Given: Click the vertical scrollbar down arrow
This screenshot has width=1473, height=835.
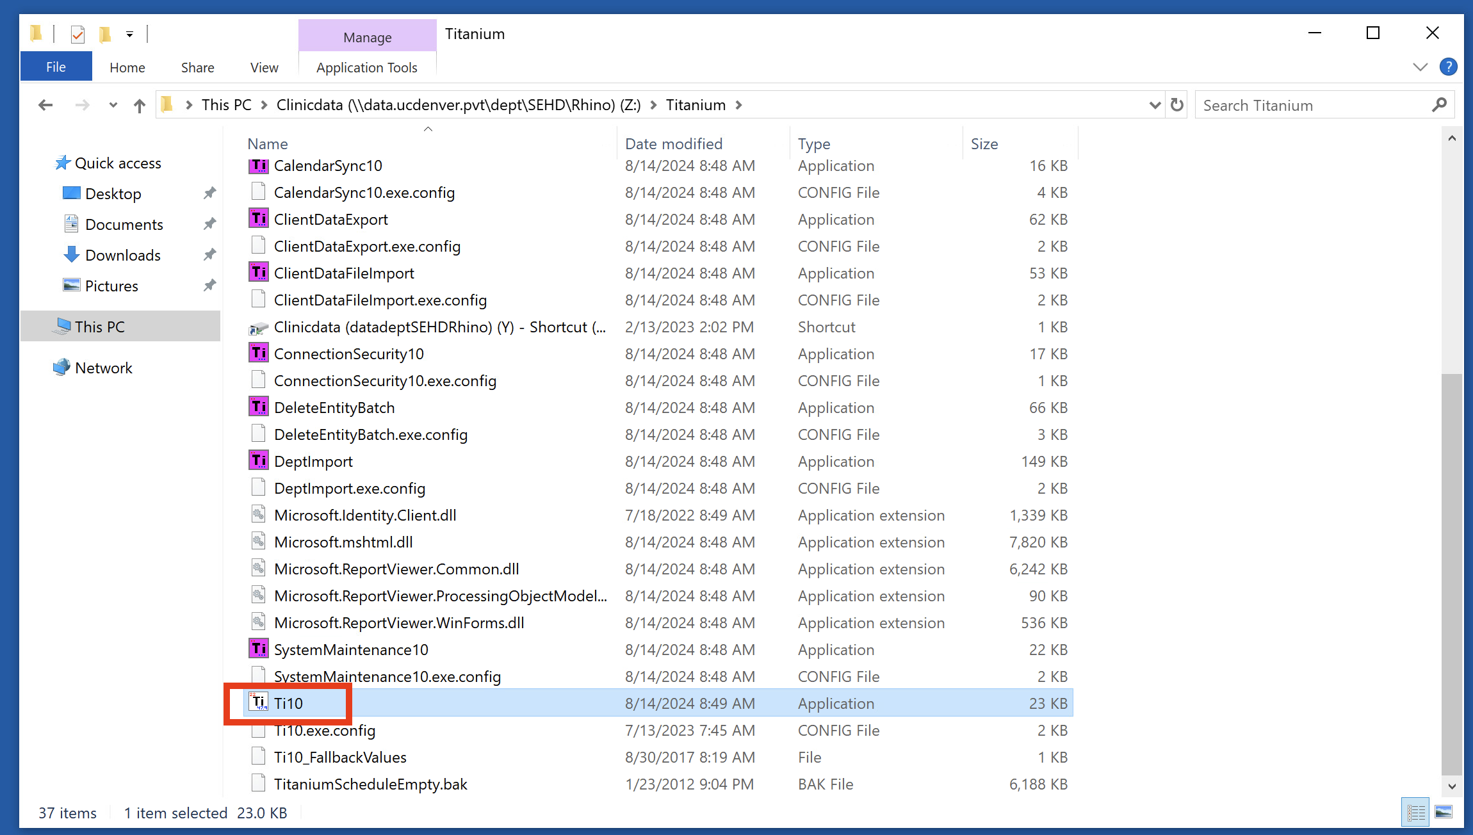Looking at the screenshot, I should pos(1452,786).
